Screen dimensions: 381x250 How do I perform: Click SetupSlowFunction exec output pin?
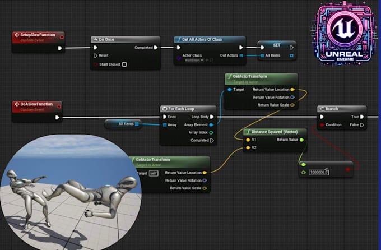click(x=60, y=48)
